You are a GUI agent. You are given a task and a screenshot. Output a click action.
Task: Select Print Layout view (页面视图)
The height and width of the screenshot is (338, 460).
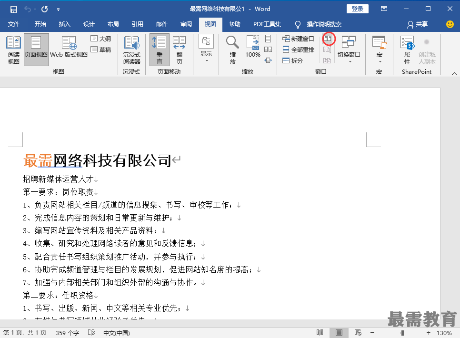click(36, 50)
